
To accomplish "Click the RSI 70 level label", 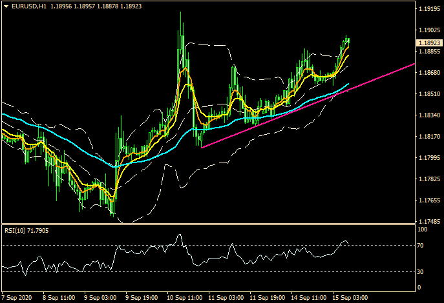I will [421, 246].
